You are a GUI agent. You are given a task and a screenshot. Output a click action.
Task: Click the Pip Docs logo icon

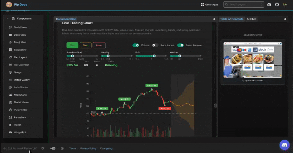point(9,4)
